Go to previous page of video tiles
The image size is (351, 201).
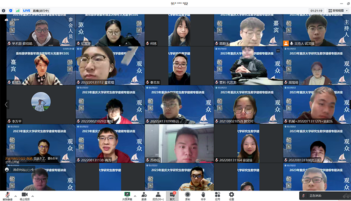(x=6, y=104)
